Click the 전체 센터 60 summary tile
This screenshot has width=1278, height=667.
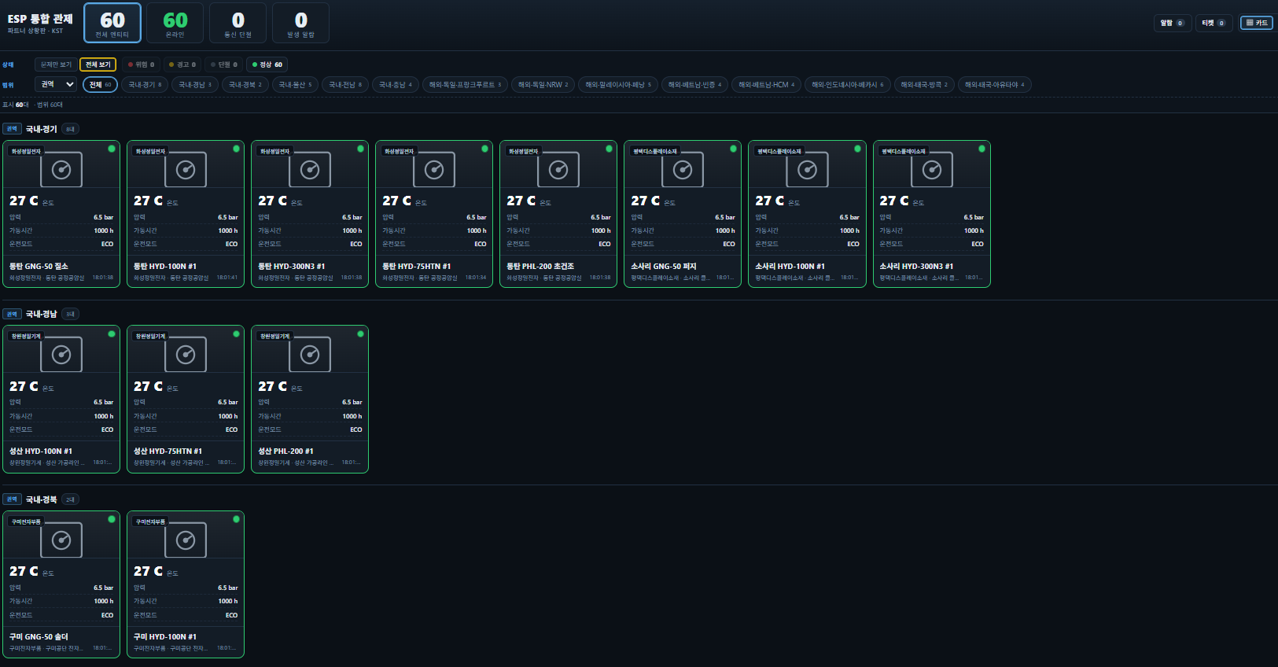click(x=112, y=23)
